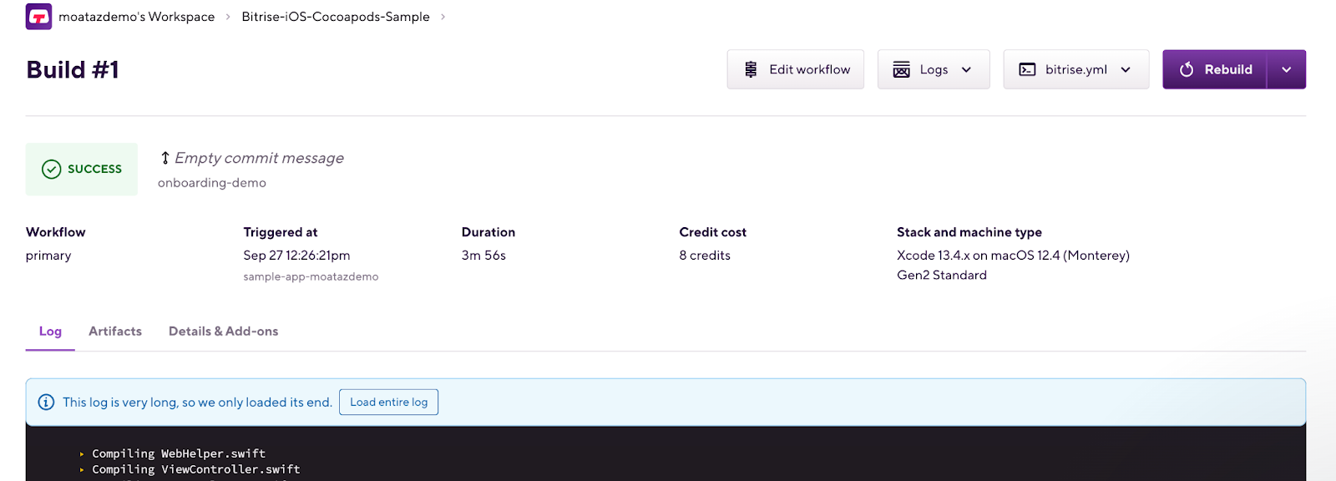Click the duration value 3m 56s
The height and width of the screenshot is (481, 1336).
(x=483, y=256)
